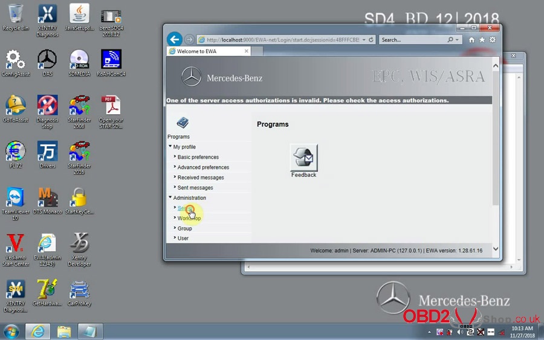Open the Server administration link
The image size is (544, 340).
pos(184,208)
